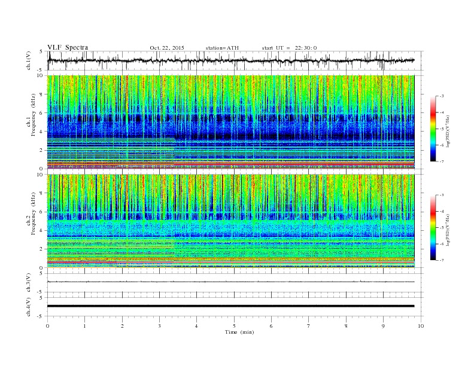474x366 pixels.
Task: Click the '5' tick on time axis
Action: tap(234, 326)
